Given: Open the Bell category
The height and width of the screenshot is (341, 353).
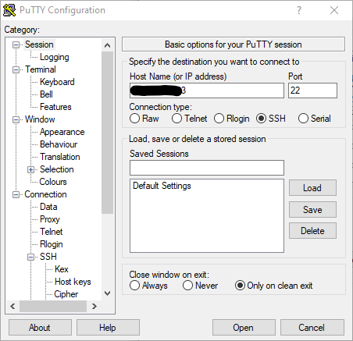Looking at the screenshot, I should click(46, 94).
